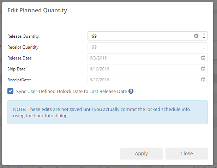Decrease Receipt Quantity with down spinner
The height and width of the screenshot is (168, 217).
(204, 49)
